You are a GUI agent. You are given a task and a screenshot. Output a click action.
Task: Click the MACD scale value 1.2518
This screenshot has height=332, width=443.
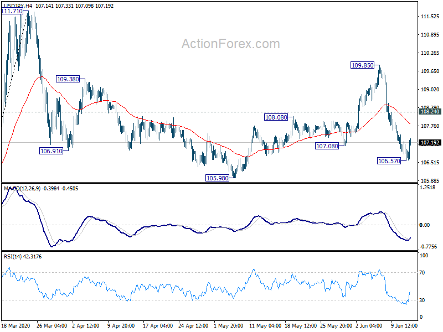point(427,188)
